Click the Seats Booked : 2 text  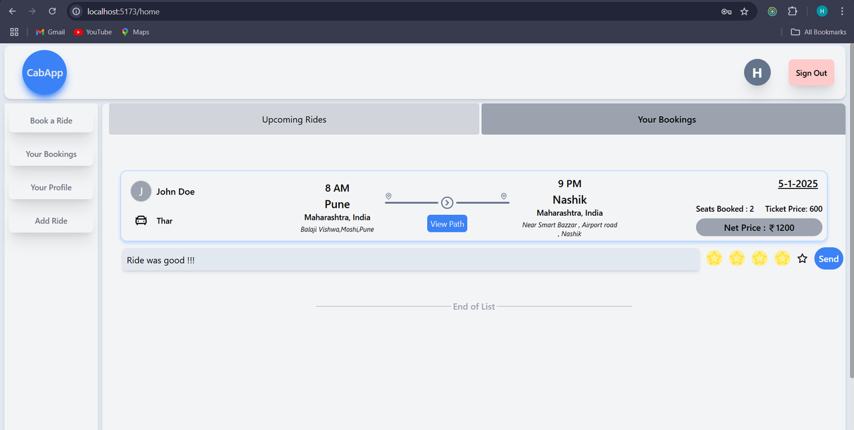(x=725, y=209)
